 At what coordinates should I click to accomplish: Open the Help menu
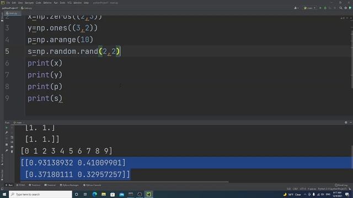point(86,3)
